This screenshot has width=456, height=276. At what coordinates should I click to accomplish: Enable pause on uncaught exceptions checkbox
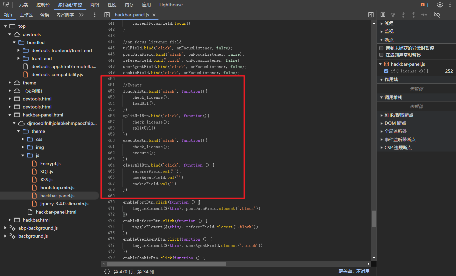coord(381,48)
